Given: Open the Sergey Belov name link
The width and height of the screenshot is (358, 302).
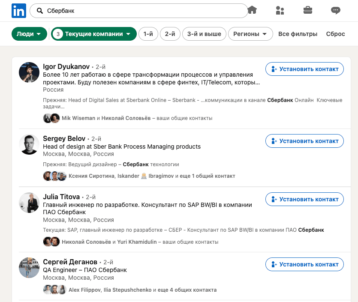Looking at the screenshot, I should coord(64,138).
